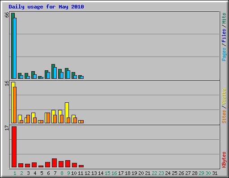Click the day 1 yellow Visits bar
This screenshot has height=178, width=229.
pos(13,102)
